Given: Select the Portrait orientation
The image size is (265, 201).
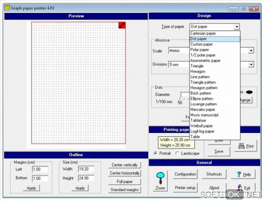Looking at the screenshot, I should (x=162, y=153).
